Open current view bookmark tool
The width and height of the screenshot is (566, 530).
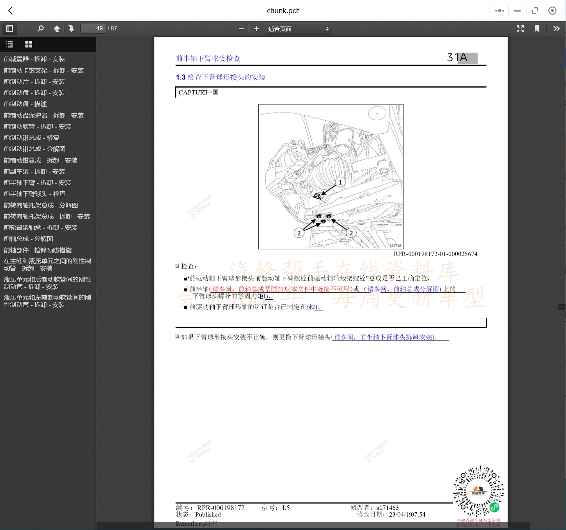(x=537, y=28)
